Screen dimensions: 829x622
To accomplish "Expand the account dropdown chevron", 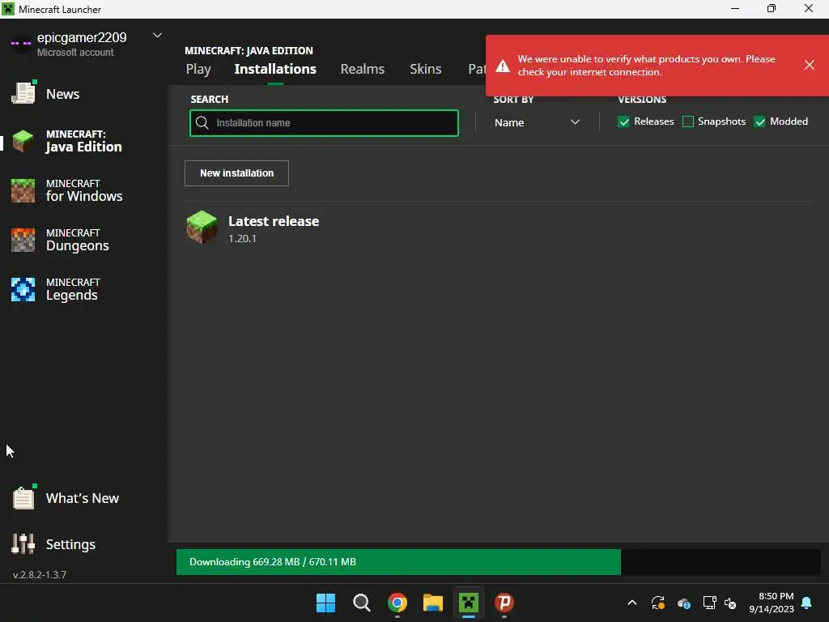I will click(157, 36).
